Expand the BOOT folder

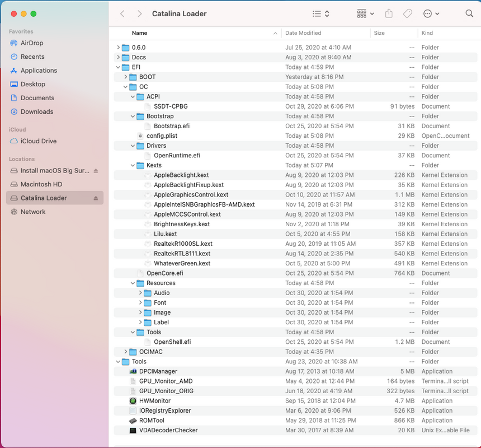pos(125,77)
